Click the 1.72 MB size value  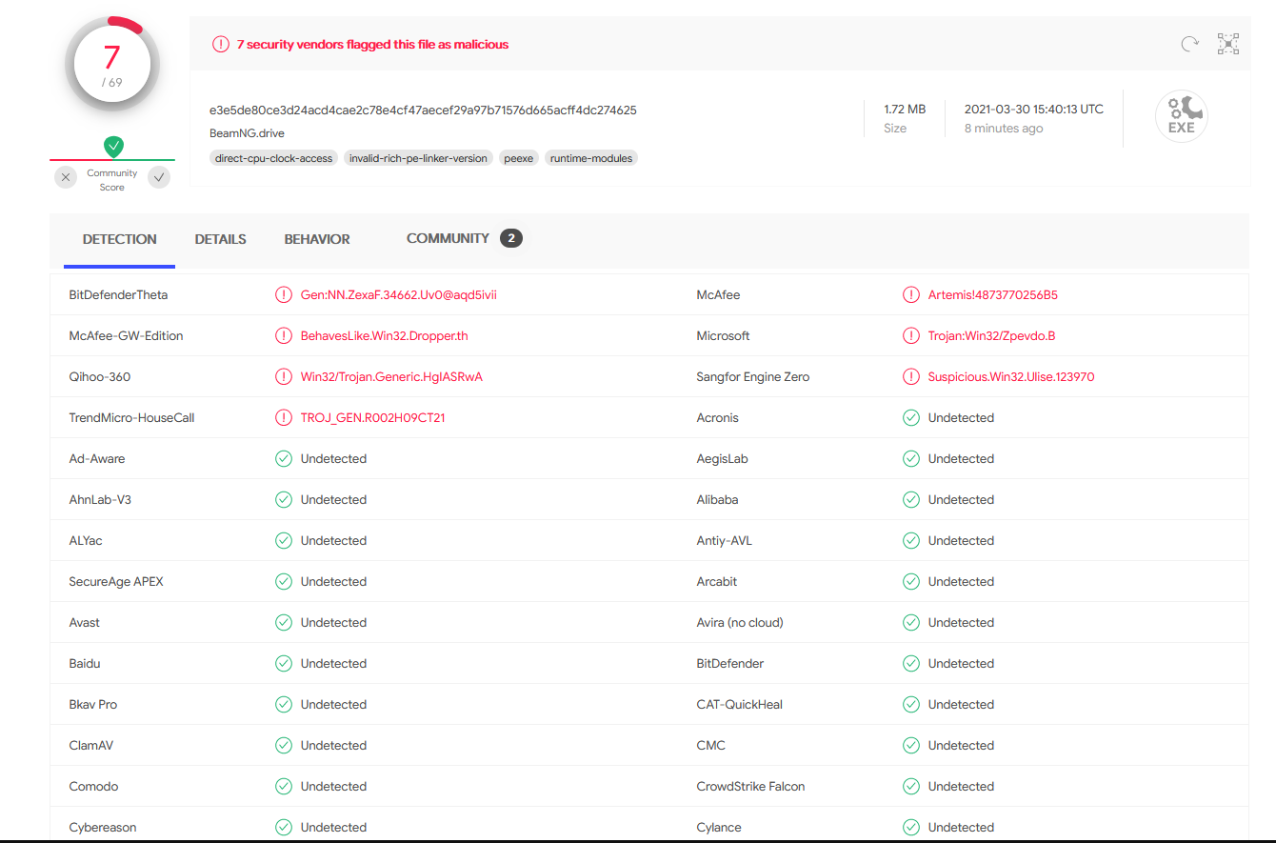click(905, 110)
